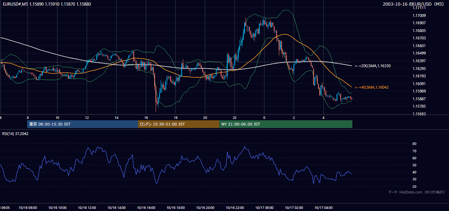Click RSI scale value 50
Image resolution: width=449 pixels, height=211 pixels.
(x=415, y=165)
